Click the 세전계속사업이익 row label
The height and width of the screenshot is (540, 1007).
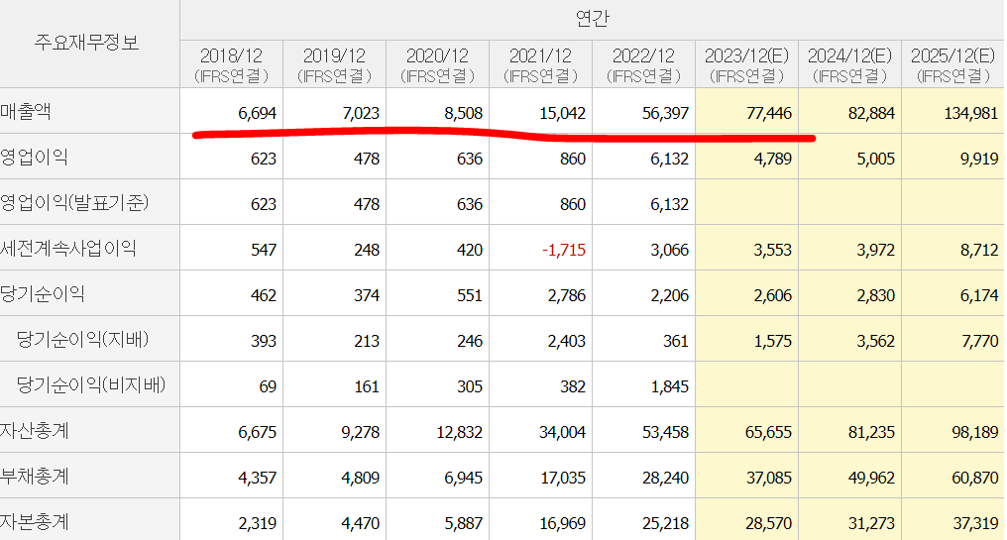[68, 248]
